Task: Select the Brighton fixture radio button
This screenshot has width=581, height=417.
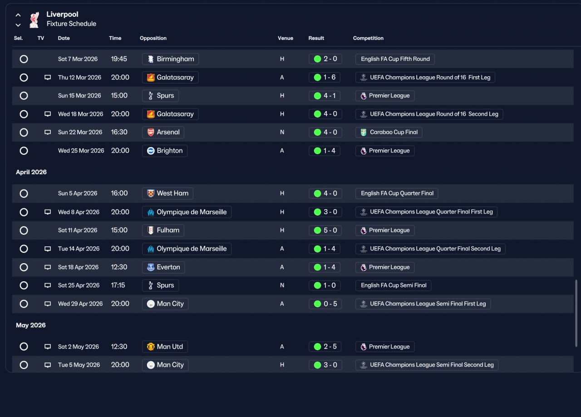Action: pyautogui.click(x=24, y=151)
